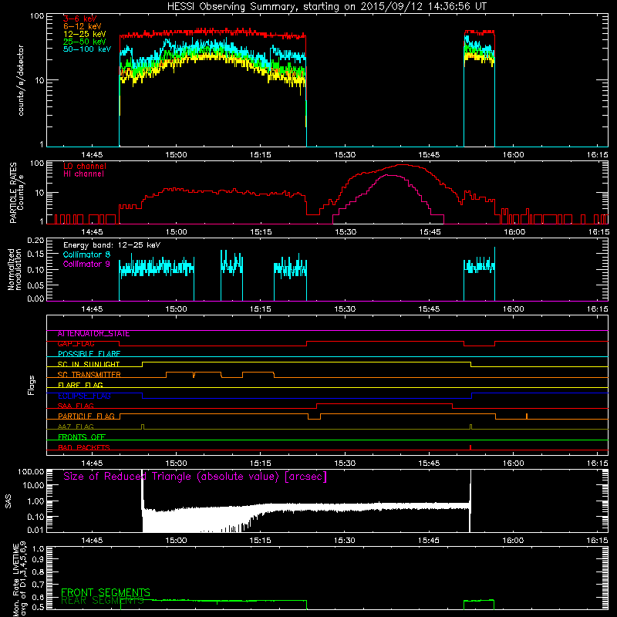Select the 'Collimator 8' legend label

click(86, 255)
